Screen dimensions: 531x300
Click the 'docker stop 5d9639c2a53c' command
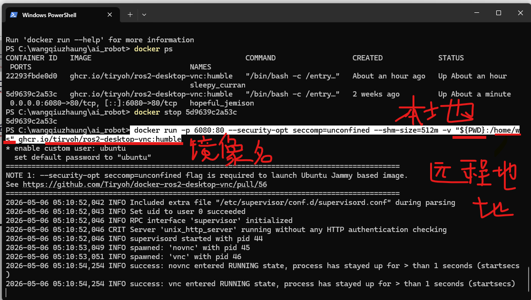[186, 112]
